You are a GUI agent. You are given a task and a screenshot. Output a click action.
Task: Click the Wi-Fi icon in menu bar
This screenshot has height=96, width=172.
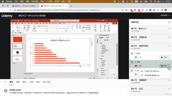(x=151, y=1)
